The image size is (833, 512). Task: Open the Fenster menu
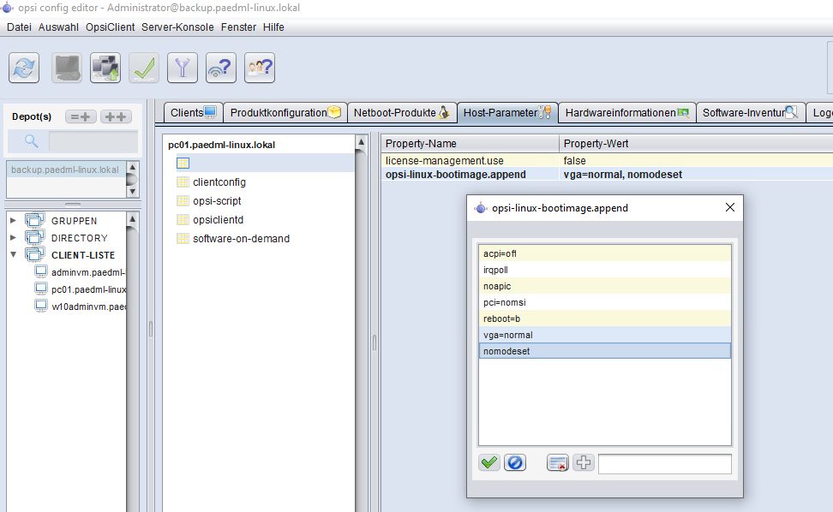point(238,27)
